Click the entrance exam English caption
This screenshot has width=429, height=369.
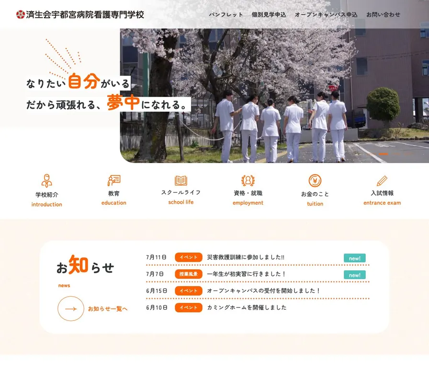tap(382, 203)
